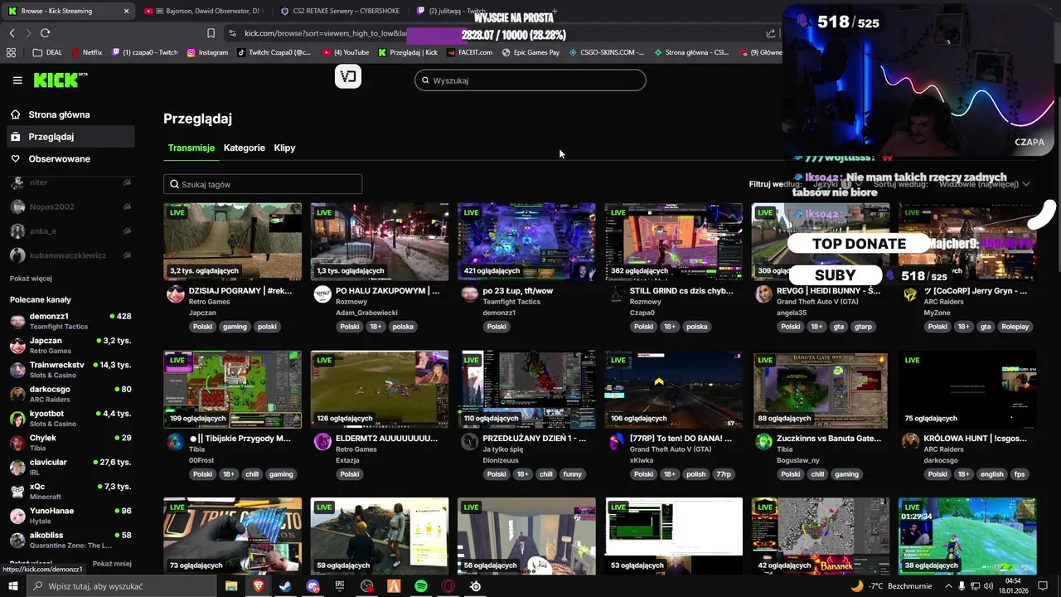Open the Epic Games Pay bookmark
The width and height of the screenshot is (1061, 597).
pyautogui.click(x=530, y=52)
